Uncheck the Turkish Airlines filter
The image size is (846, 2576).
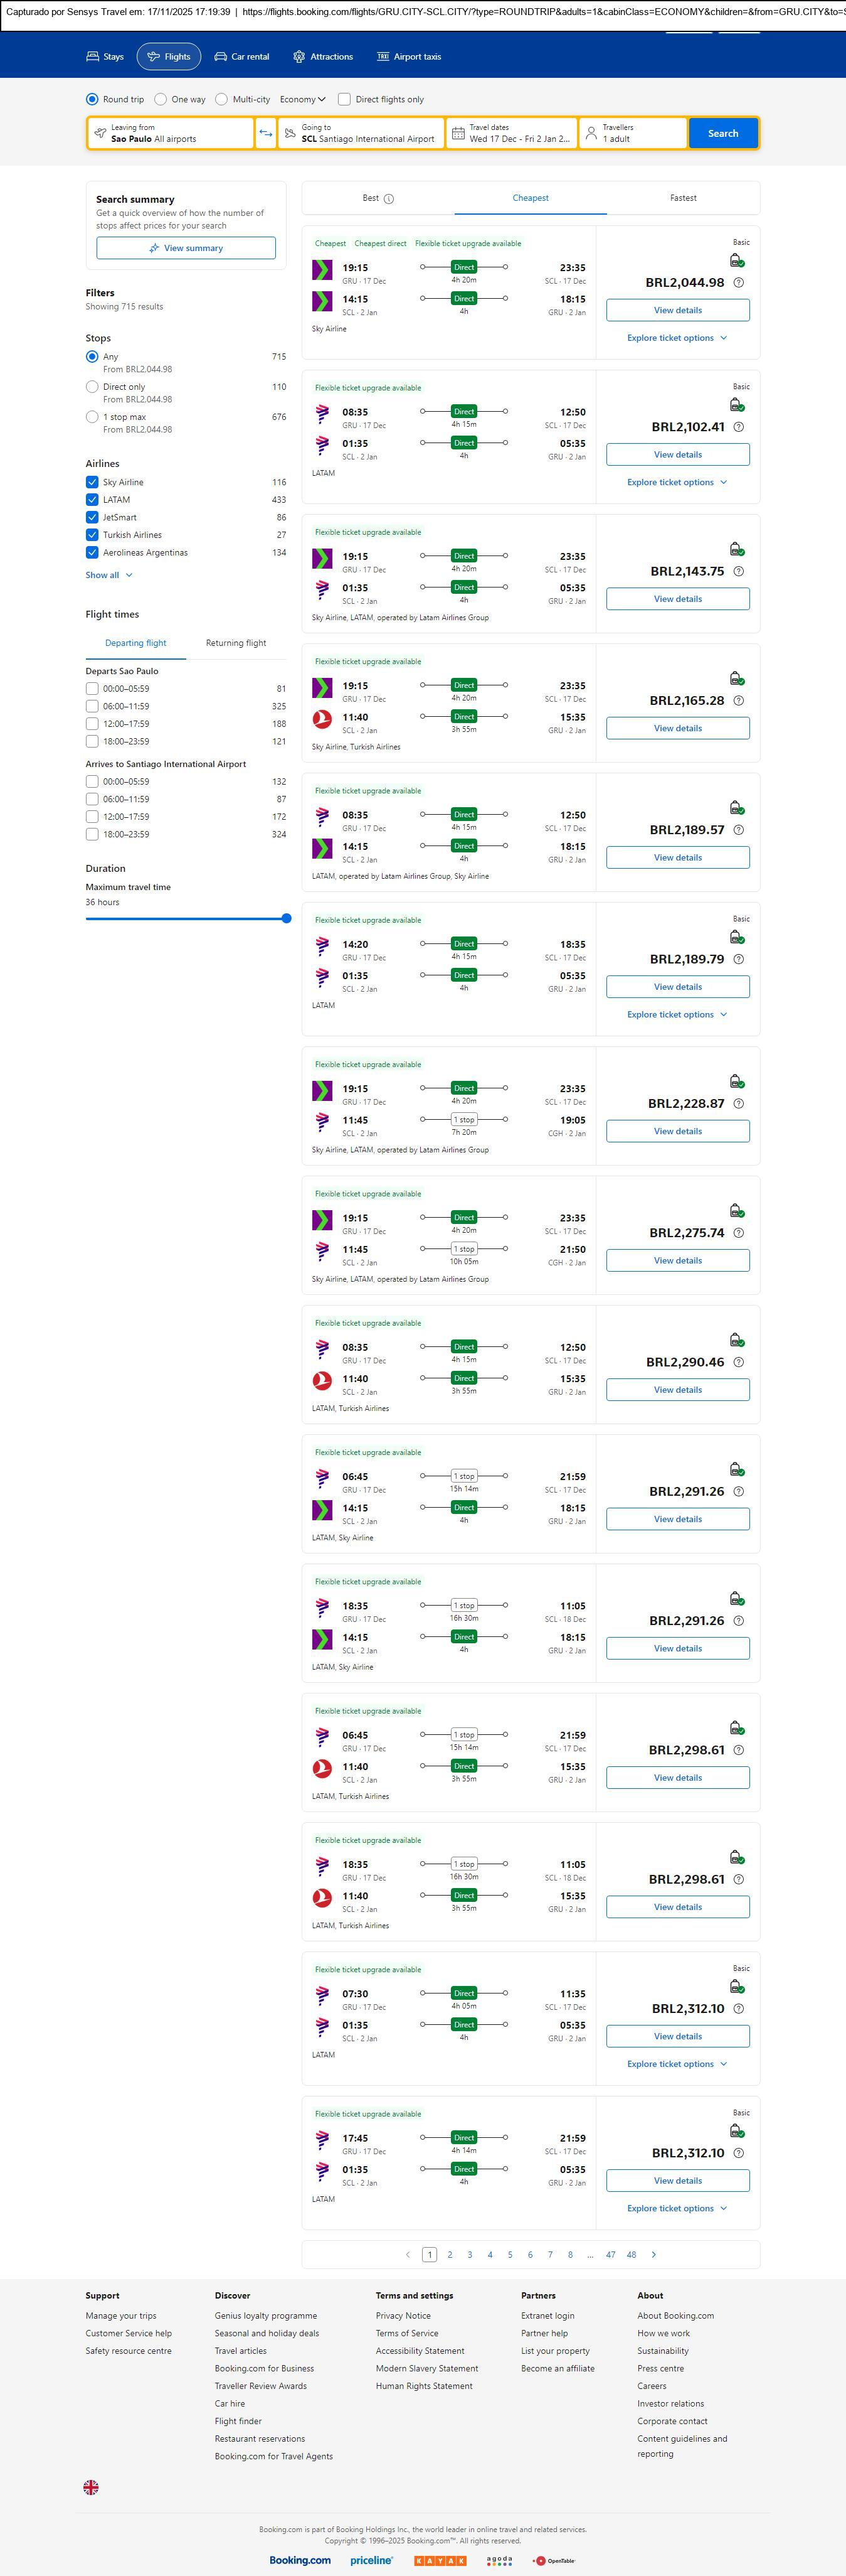tap(92, 535)
